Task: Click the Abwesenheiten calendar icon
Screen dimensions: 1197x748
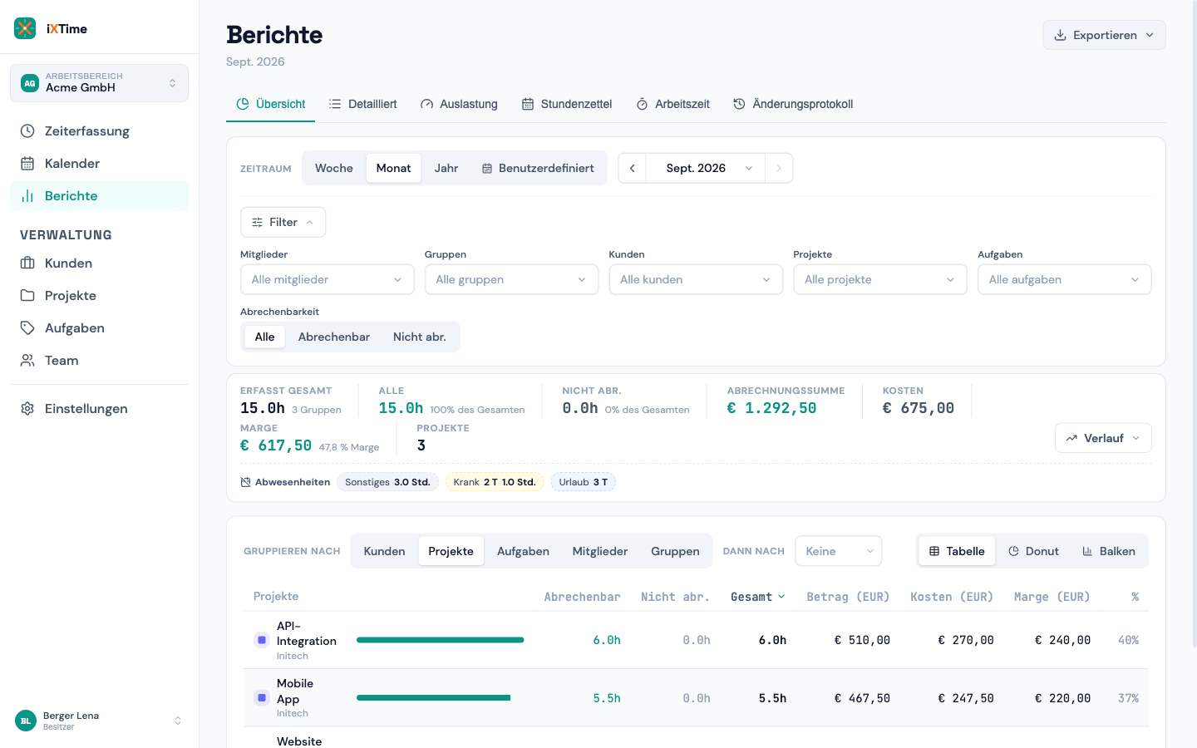Action: point(245,482)
